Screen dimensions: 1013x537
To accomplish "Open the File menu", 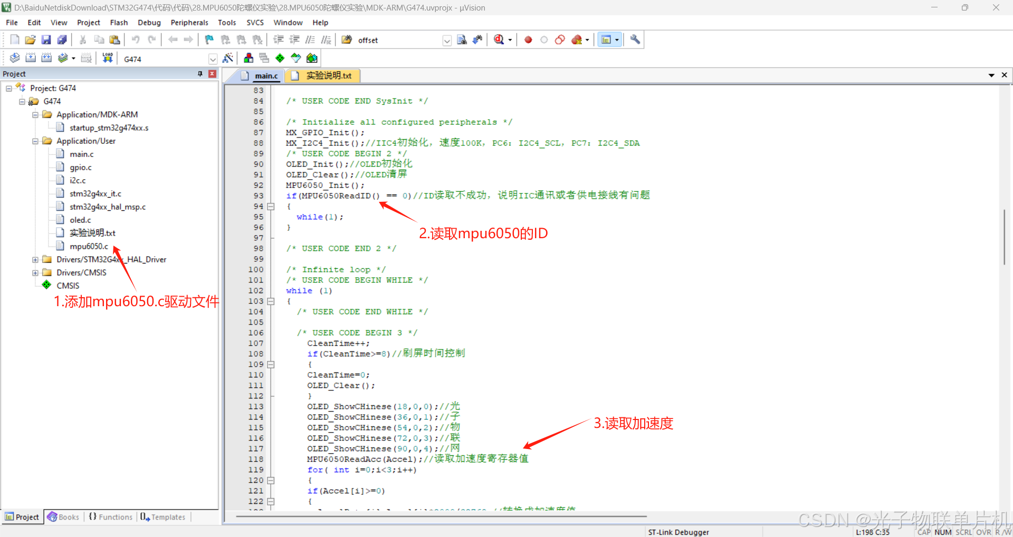I will (12, 23).
